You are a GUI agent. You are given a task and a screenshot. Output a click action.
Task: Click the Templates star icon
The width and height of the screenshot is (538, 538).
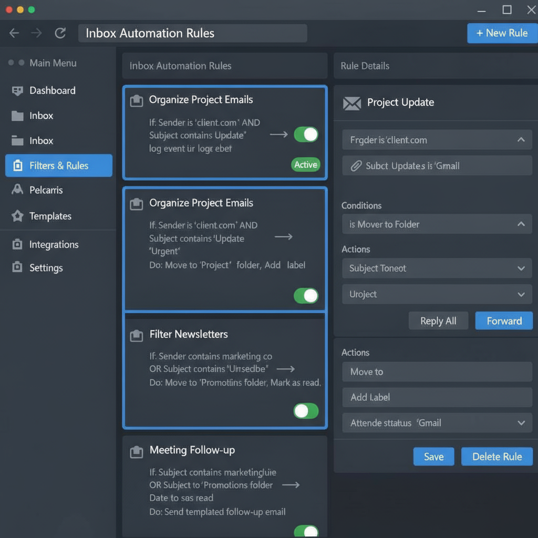[x=17, y=216]
